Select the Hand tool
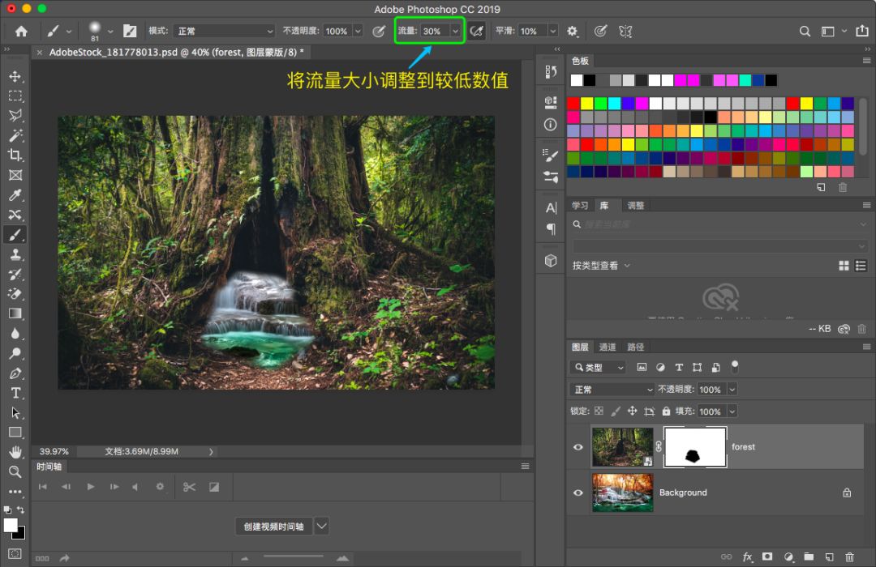 tap(15, 452)
